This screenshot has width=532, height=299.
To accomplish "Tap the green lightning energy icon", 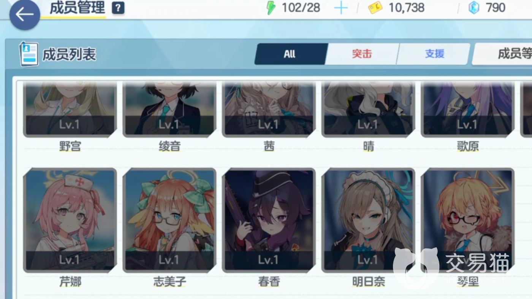I will click(x=271, y=8).
